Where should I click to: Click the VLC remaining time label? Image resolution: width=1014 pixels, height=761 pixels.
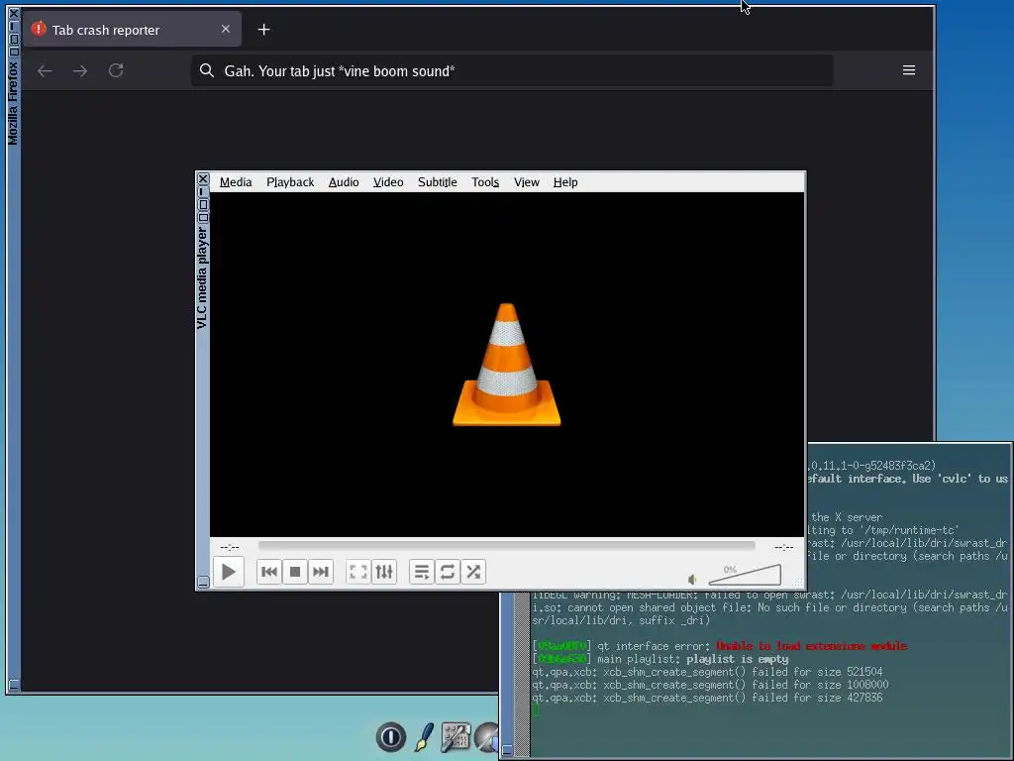784,547
